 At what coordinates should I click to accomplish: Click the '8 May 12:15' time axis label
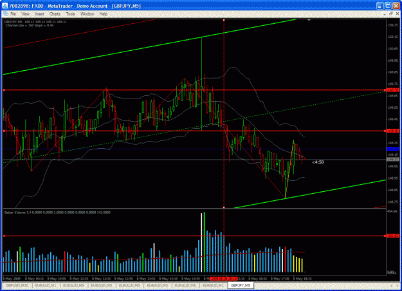[x=101, y=279]
